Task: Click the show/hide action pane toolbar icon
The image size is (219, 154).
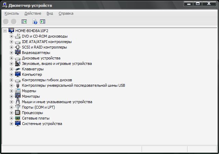Action: [x=42, y=22]
